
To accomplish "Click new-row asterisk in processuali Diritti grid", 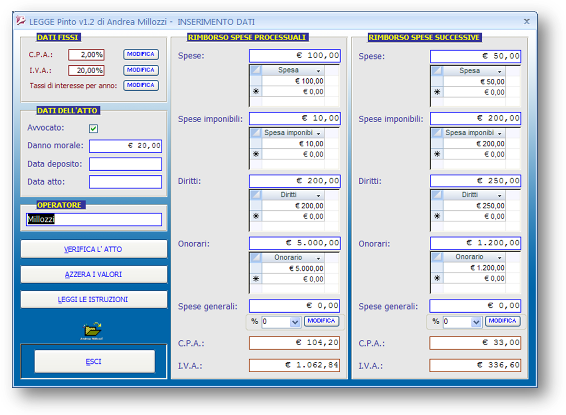I will (256, 216).
